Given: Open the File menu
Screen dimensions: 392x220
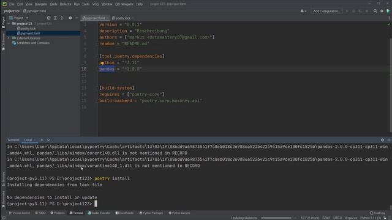Looking at the screenshot, I should tap(12, 4).
